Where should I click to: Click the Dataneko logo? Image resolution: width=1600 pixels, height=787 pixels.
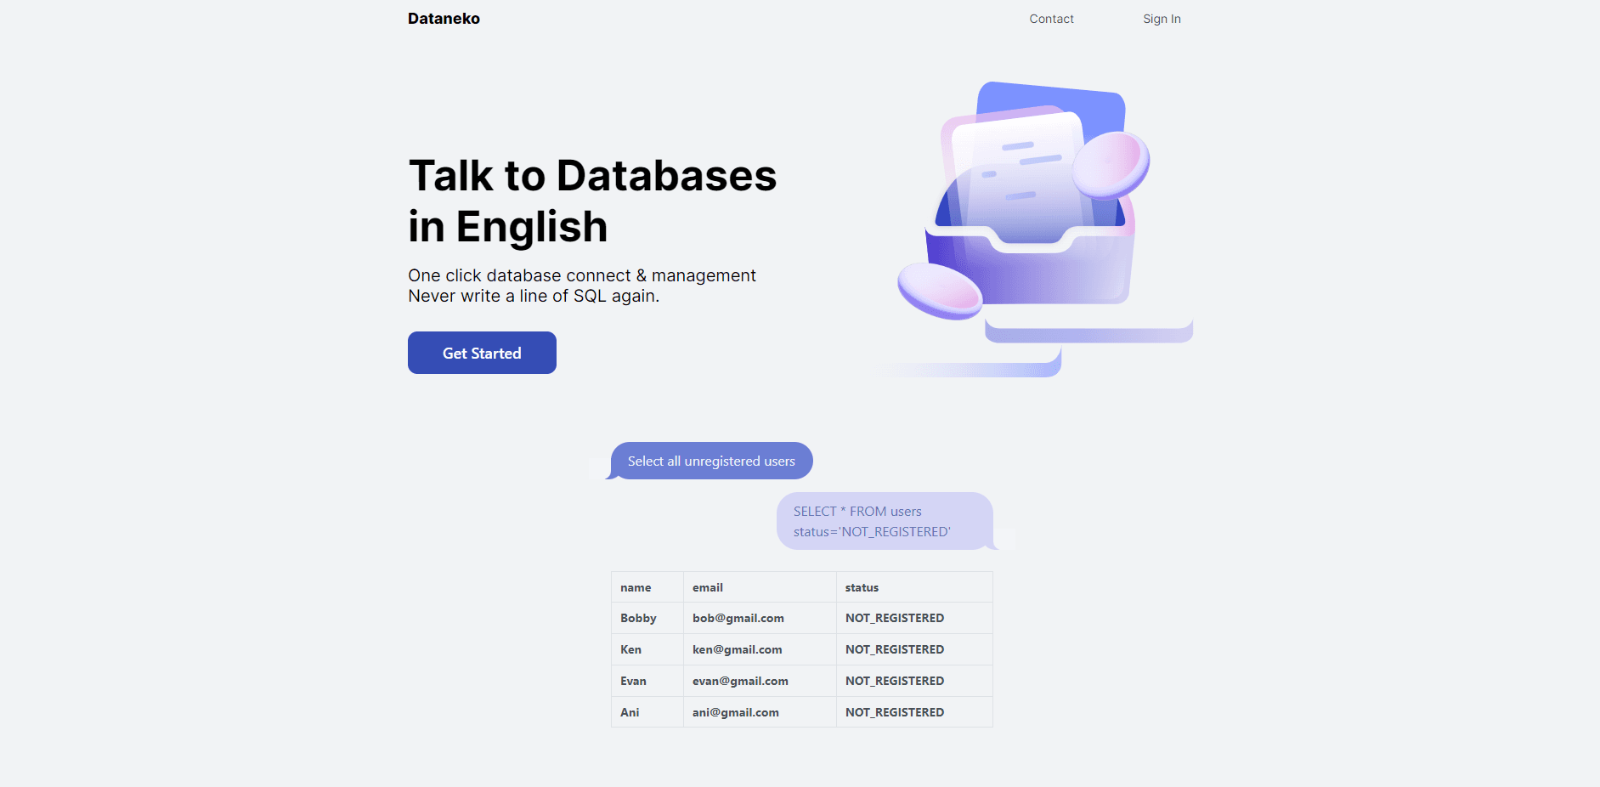coord(444,19)
